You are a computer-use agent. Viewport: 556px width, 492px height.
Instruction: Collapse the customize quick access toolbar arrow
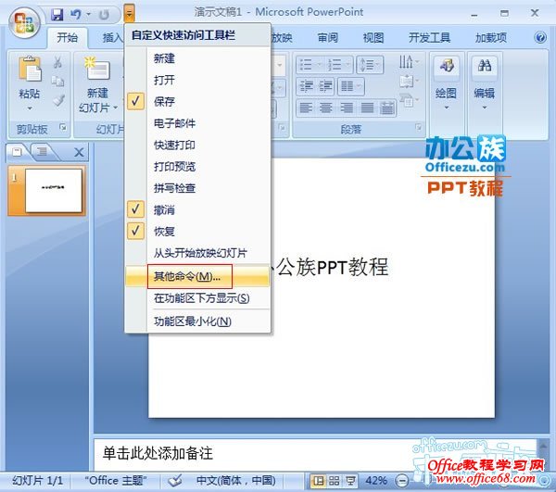[130, 14]
